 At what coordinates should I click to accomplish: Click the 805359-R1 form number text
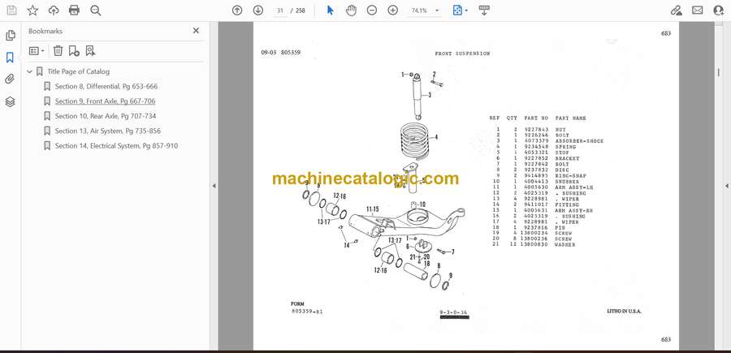click(307, 312)
